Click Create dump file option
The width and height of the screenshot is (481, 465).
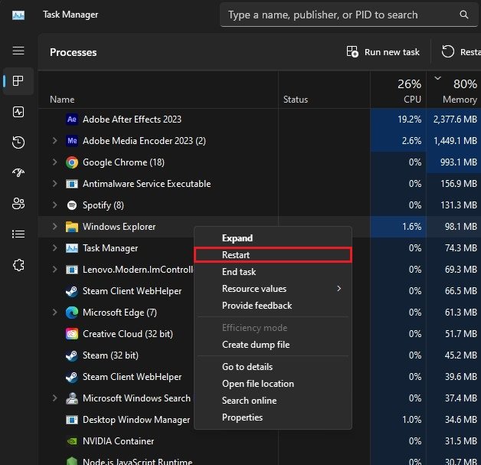(x=255, y=345)
